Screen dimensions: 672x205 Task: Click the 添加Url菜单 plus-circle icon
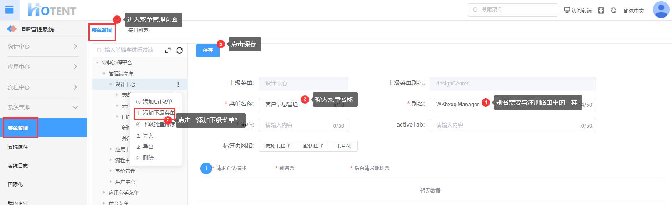click(x=138, y=102)
